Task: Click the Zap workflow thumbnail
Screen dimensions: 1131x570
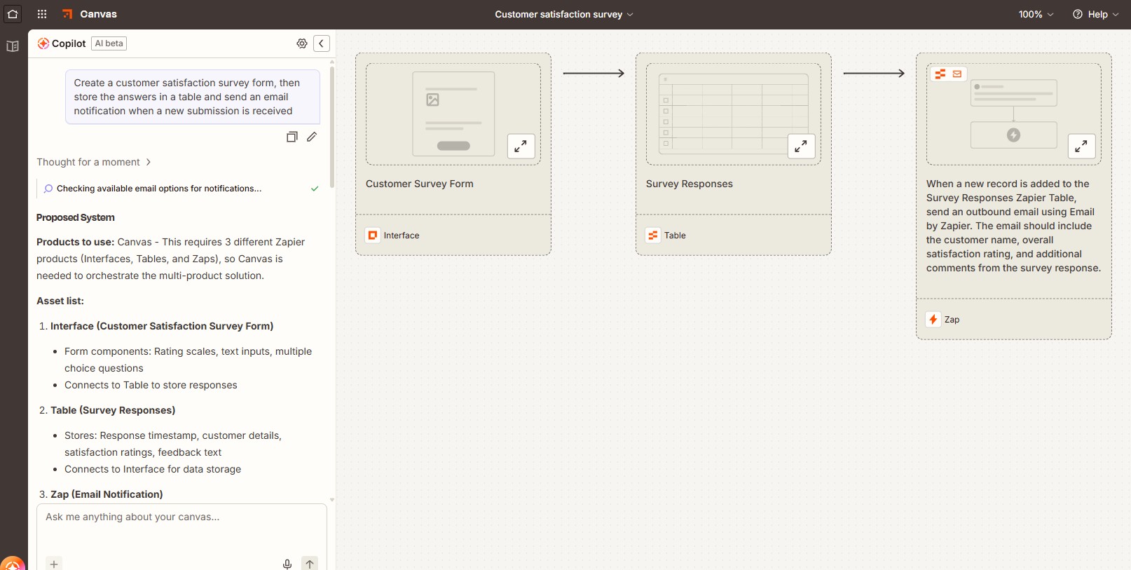Action: click(1014, 114)
